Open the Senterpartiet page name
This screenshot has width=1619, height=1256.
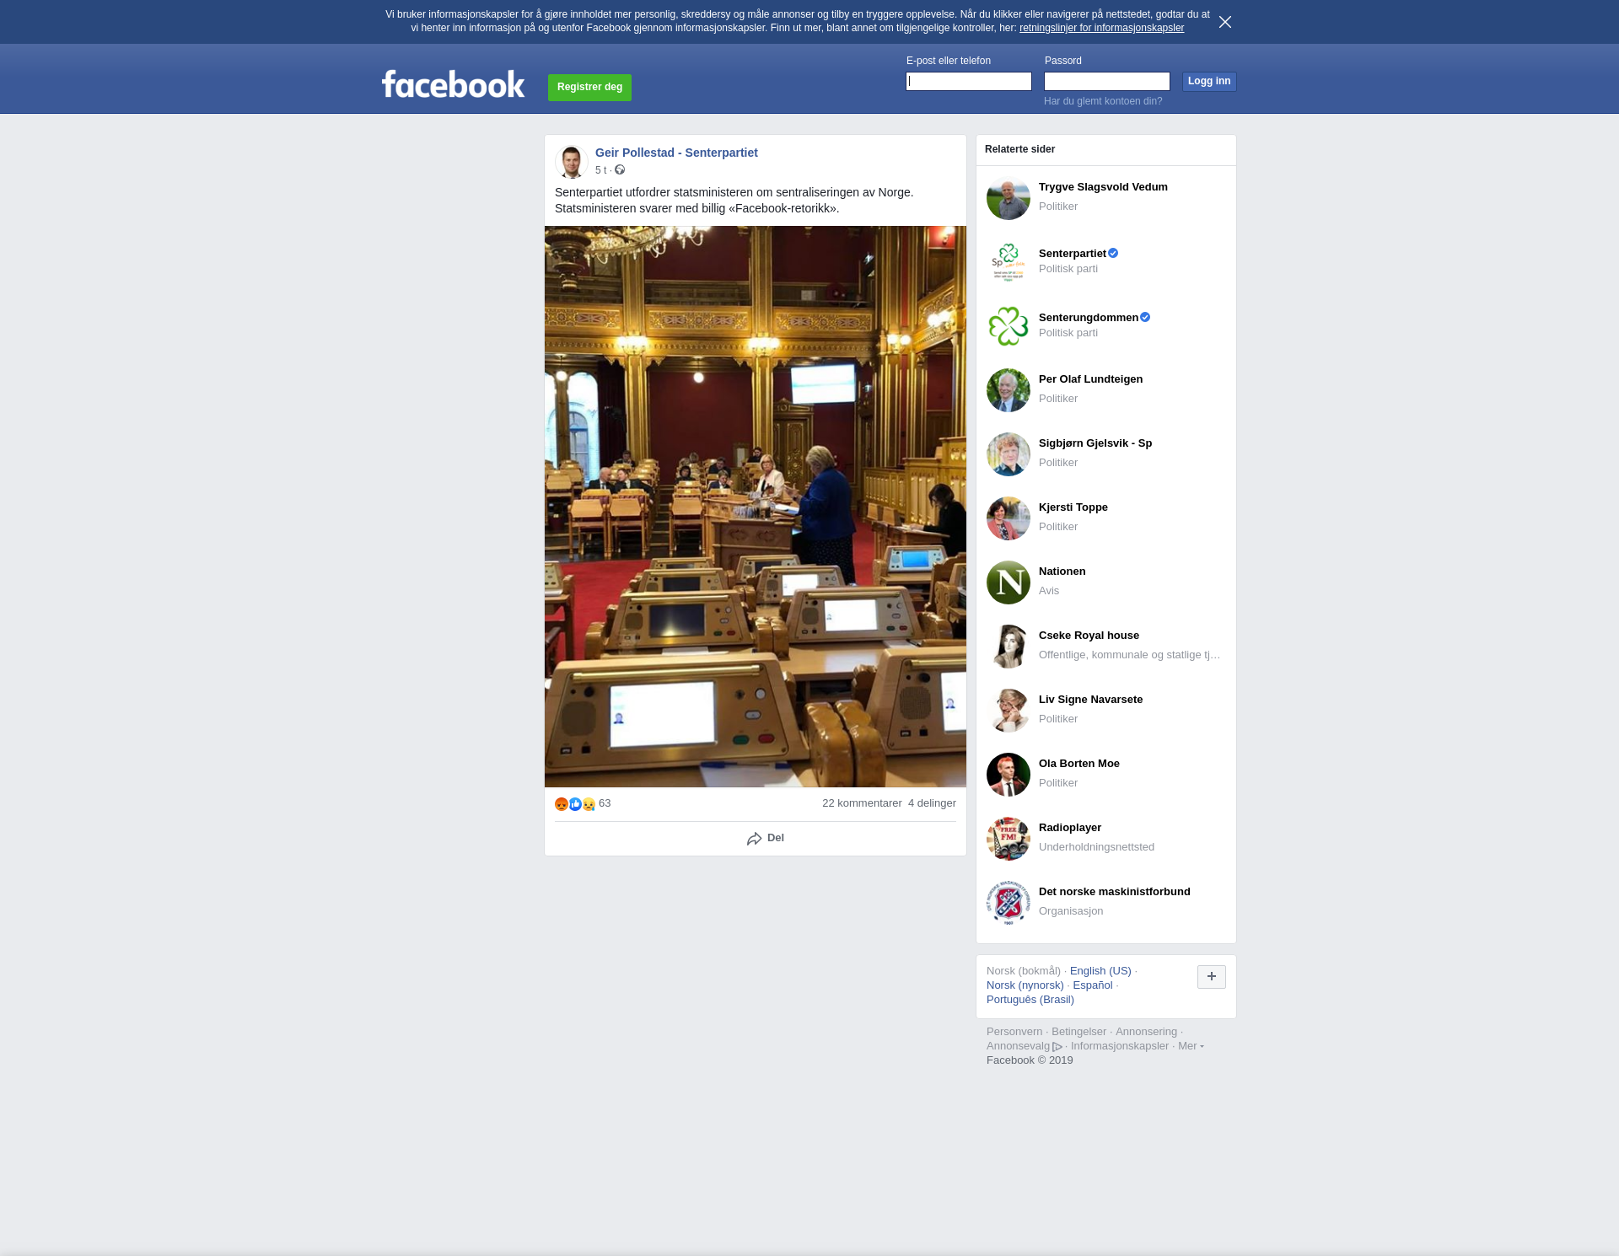pyautogui.click(x=1073, y=254)
